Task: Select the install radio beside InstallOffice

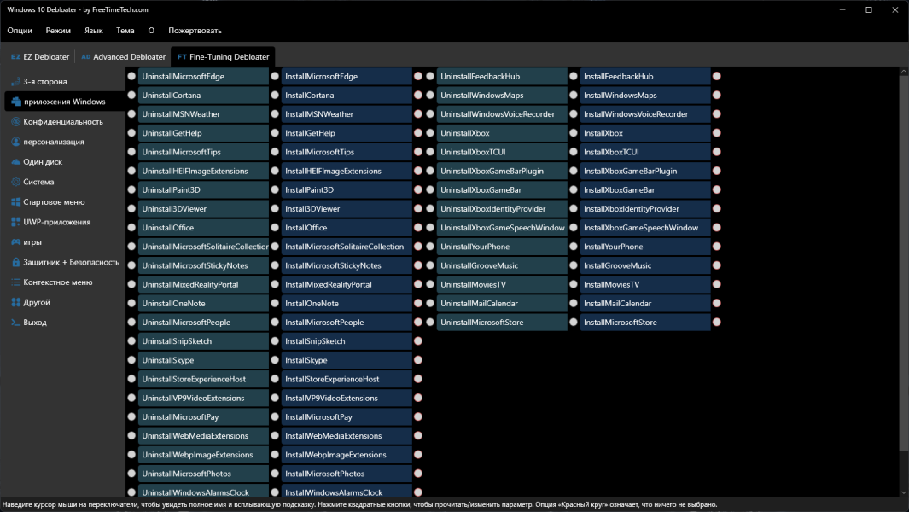Action: point(275,227)
